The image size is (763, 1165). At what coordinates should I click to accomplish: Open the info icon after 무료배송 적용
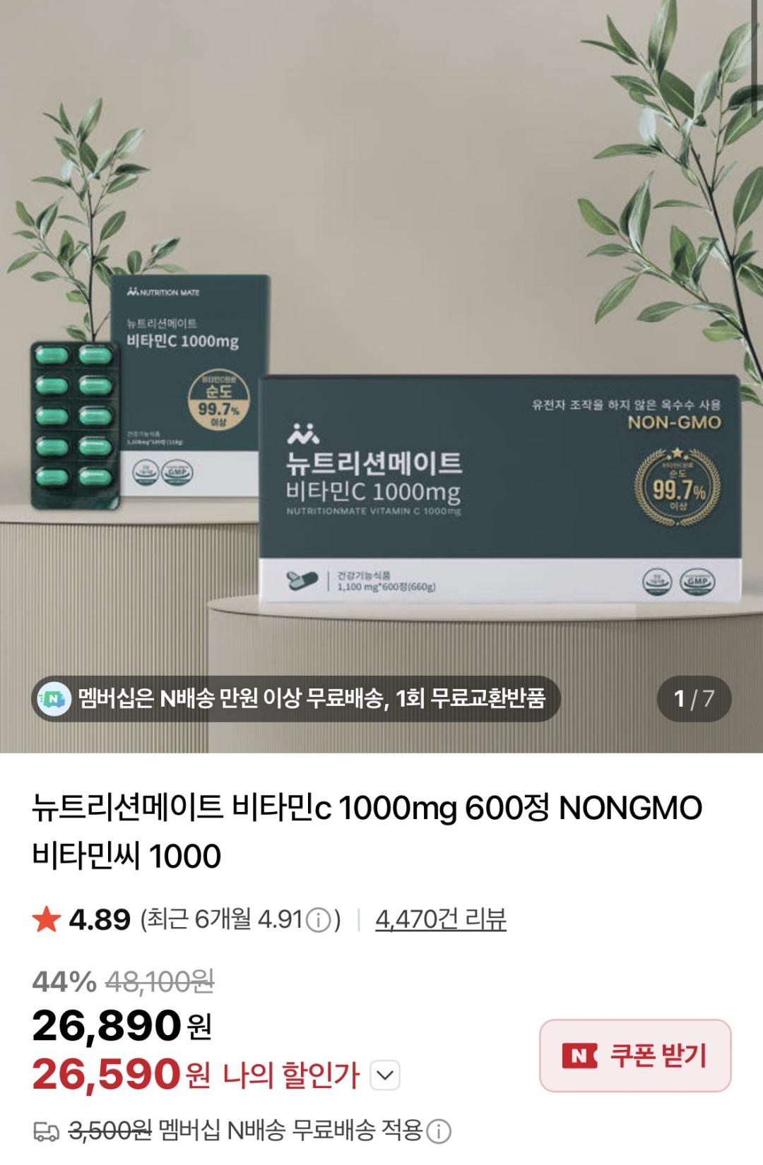pyautogui.click(x=439, y=1132)
